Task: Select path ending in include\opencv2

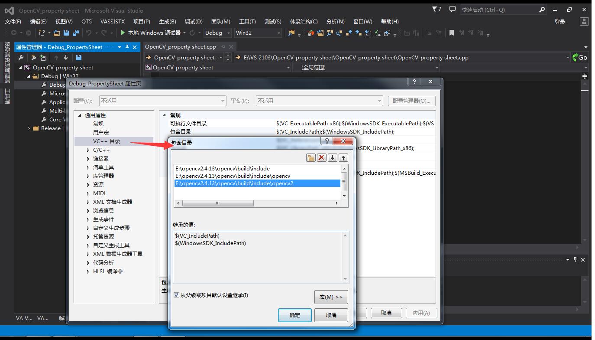Action: pos(257,183)
